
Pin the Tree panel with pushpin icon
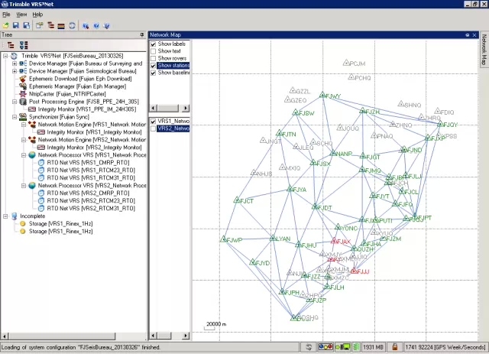142,35
